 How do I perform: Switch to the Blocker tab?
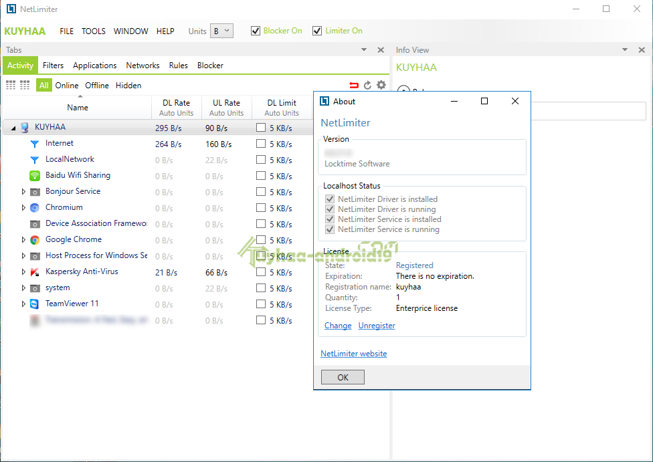coord(210,66)
